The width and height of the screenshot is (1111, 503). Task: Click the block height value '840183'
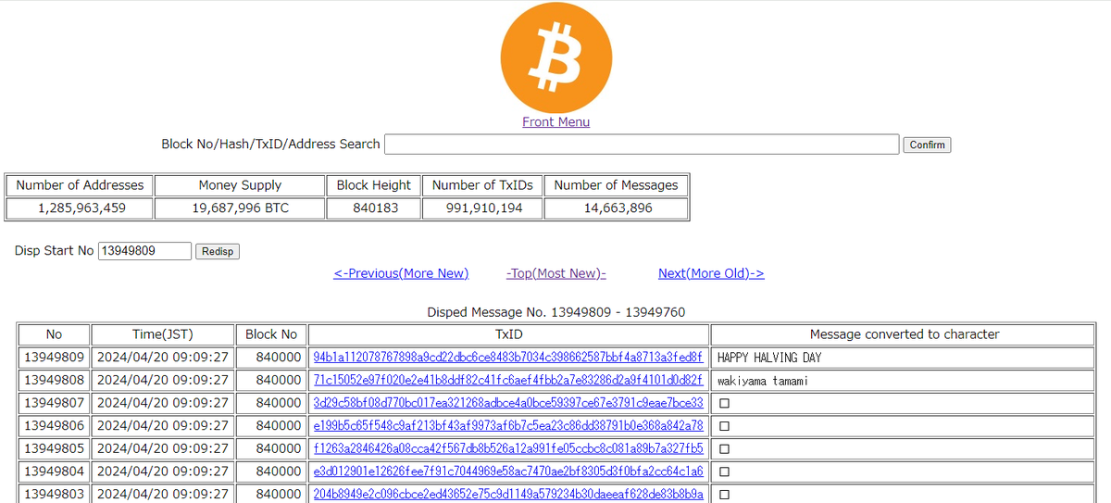pos(374,208)
